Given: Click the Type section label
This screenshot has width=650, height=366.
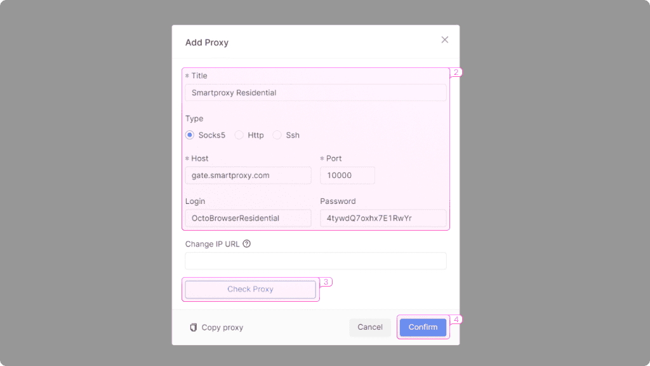Looking at the screenshot, I should pyautogui.click(x=194, y=118).
